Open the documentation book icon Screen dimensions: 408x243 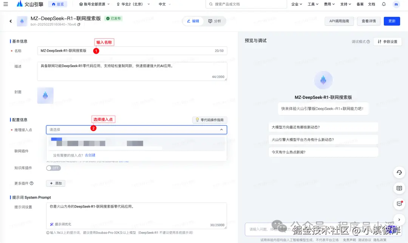tap(399, 188)
